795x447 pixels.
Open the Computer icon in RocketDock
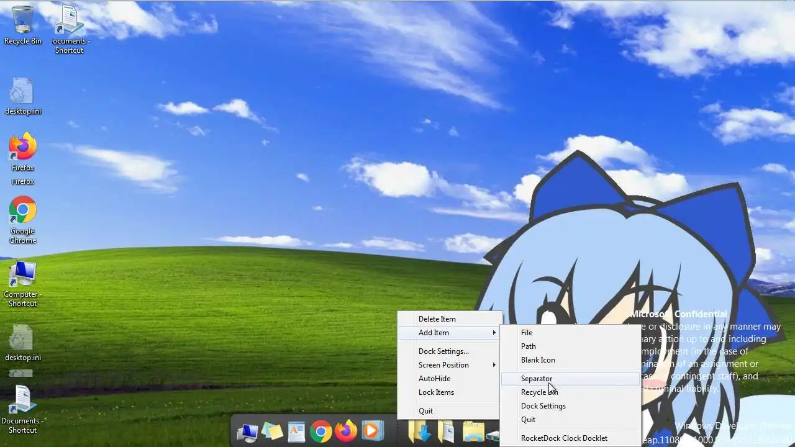coord(247,432)
